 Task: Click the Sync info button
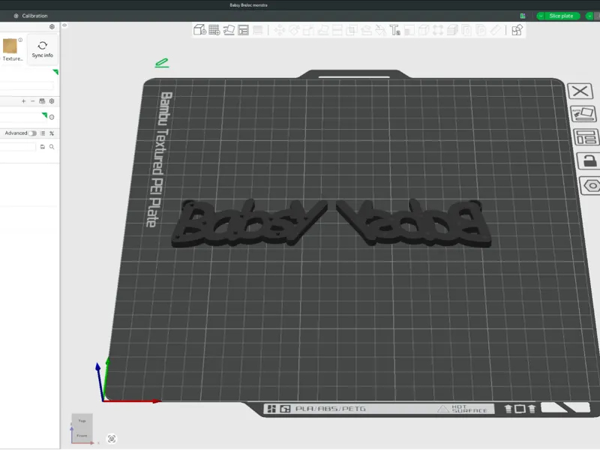tap(43, 49)
